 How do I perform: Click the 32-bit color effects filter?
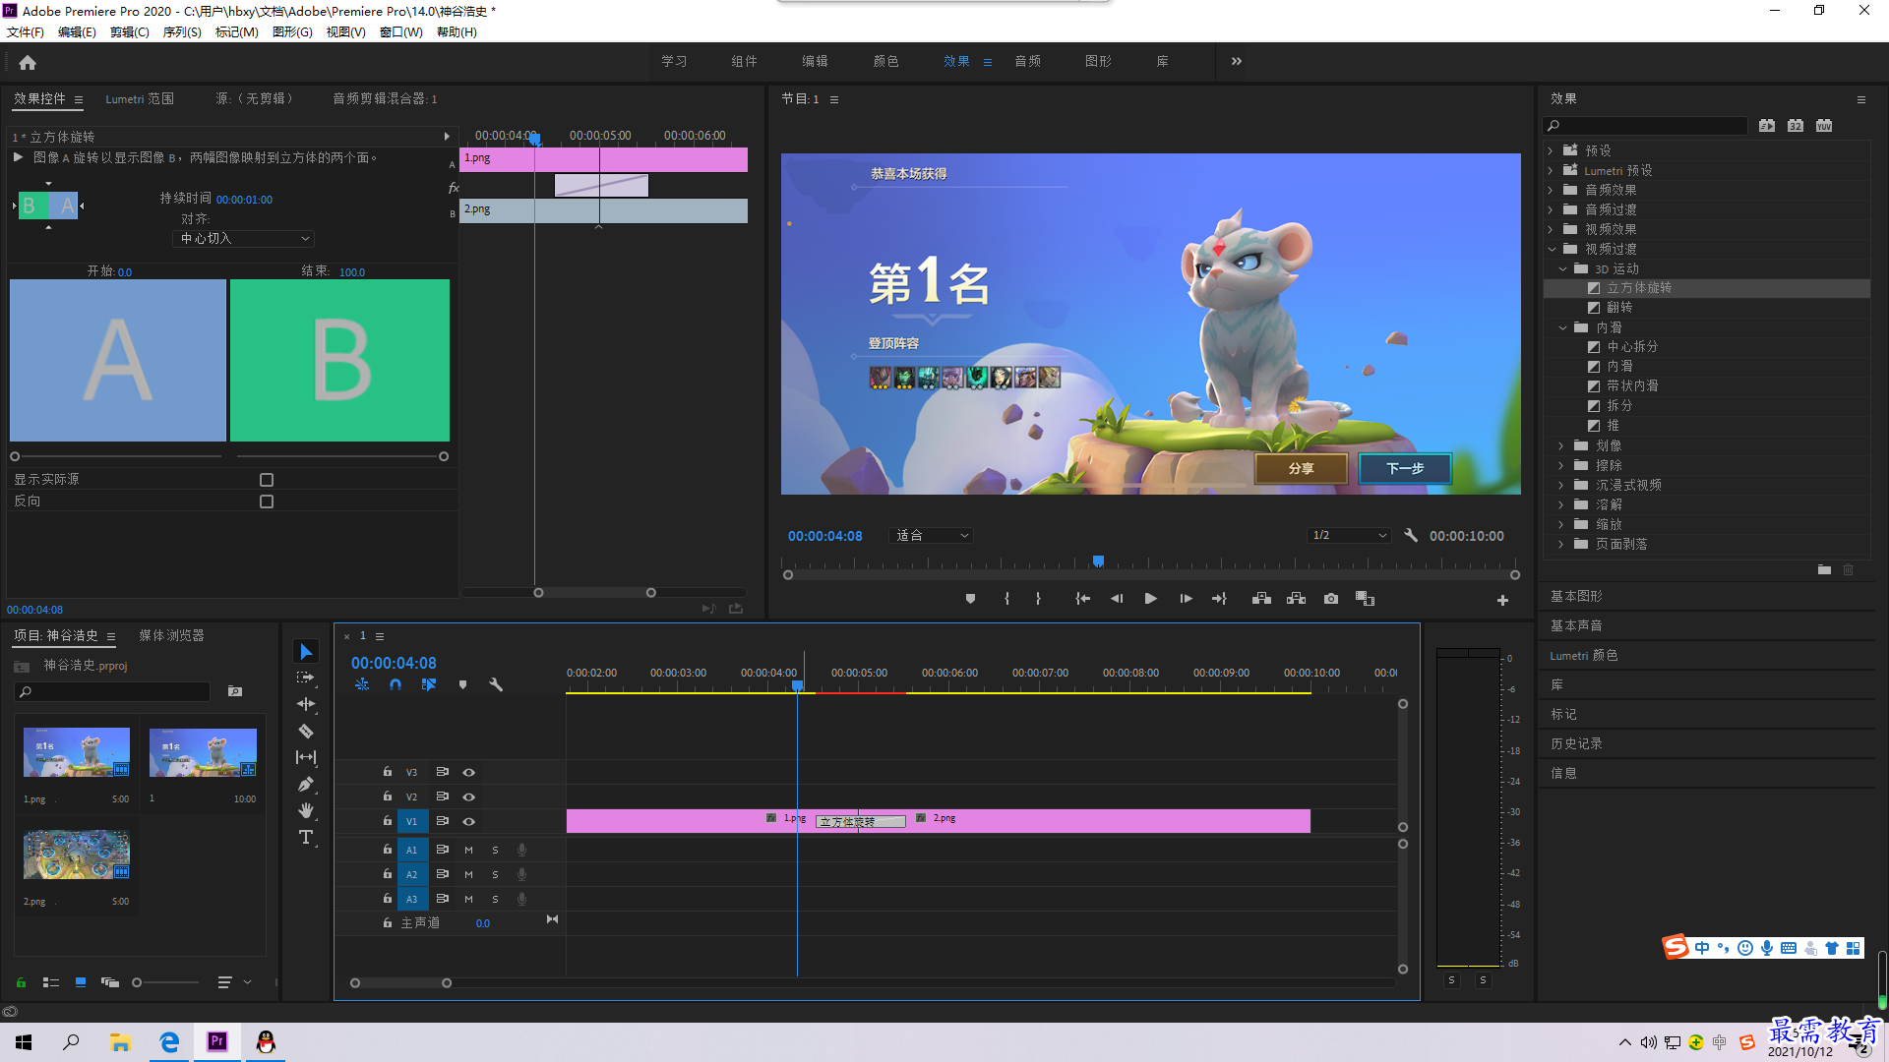tap(1796, 126)
